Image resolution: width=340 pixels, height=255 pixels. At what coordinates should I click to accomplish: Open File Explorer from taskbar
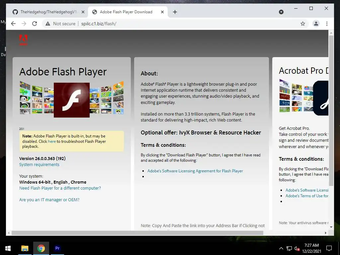click(25, 248)
